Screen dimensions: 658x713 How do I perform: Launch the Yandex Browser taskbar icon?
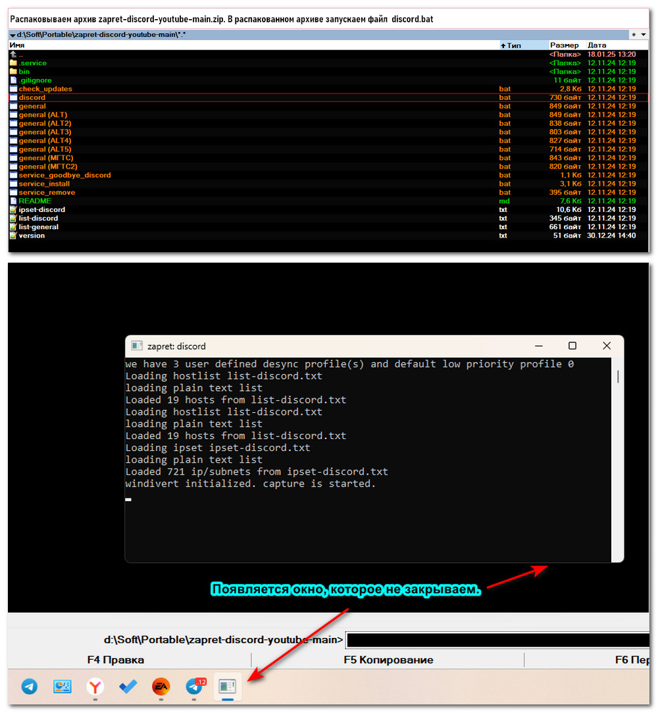95,686
